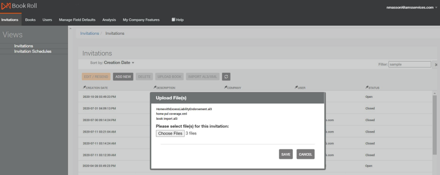
Task: Cancel the Upload File(s) dialog
Action: click(305, 154)
